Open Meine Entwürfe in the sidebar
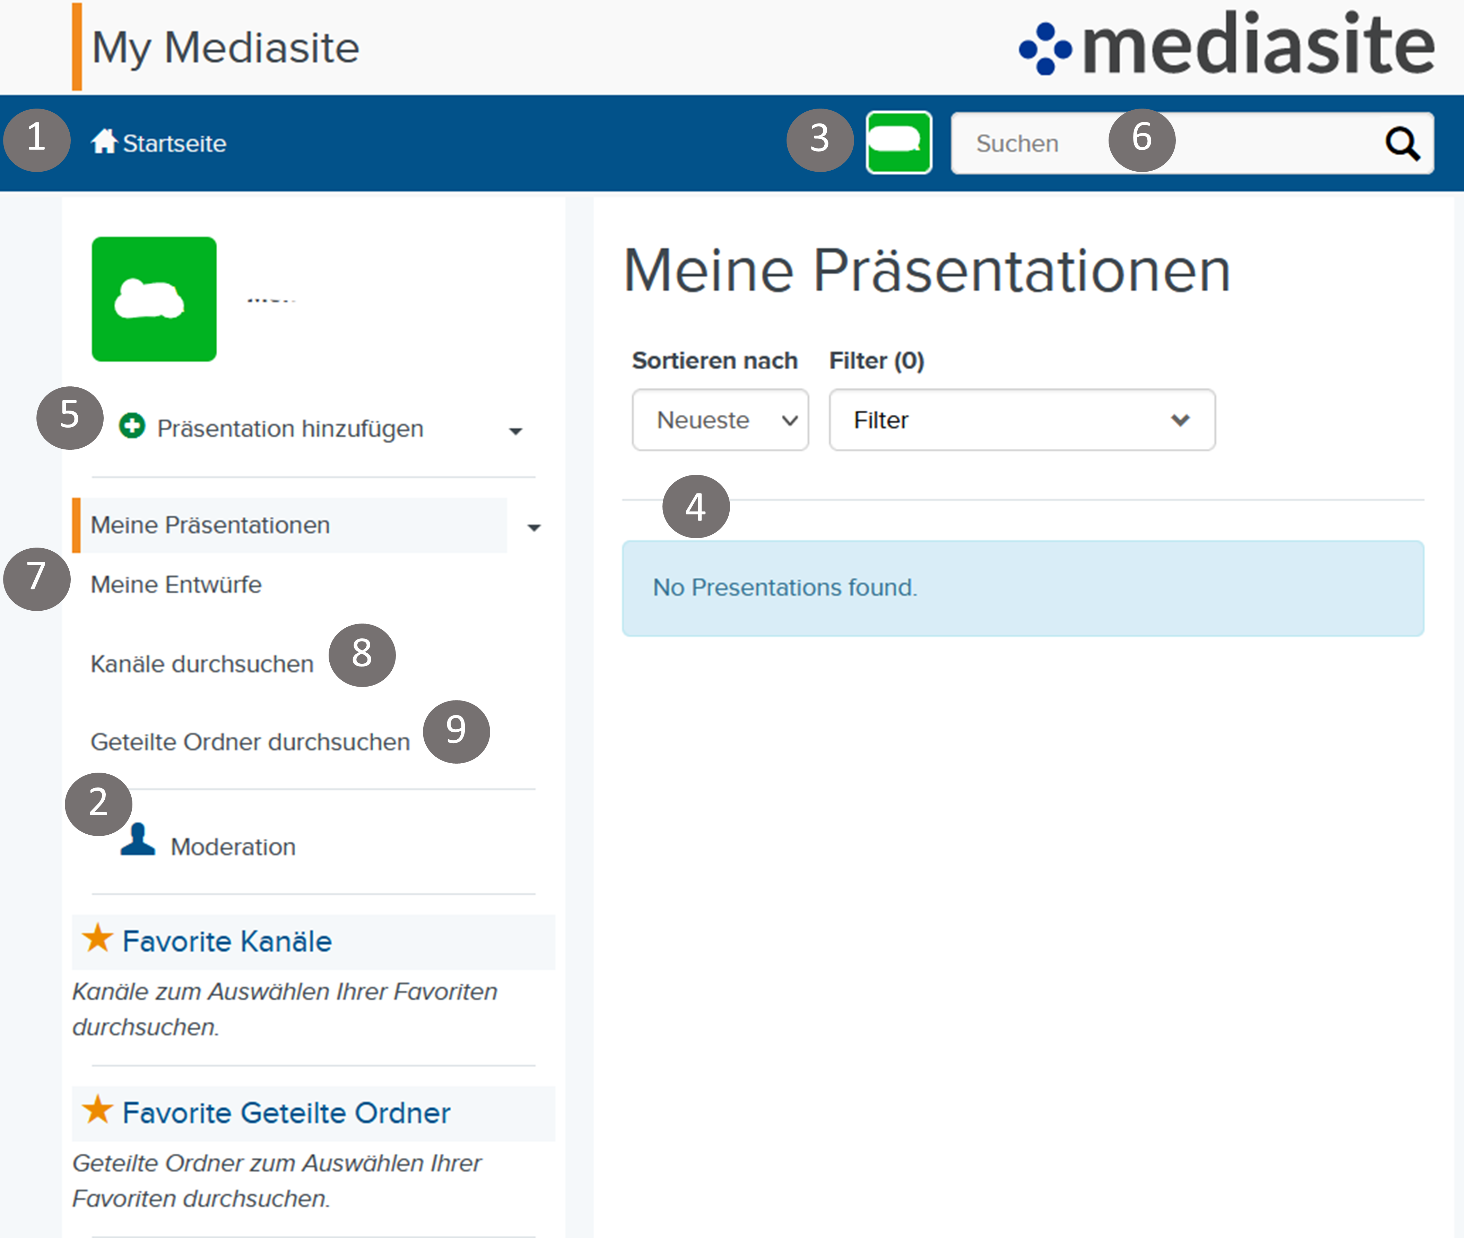 pos(176,585)
